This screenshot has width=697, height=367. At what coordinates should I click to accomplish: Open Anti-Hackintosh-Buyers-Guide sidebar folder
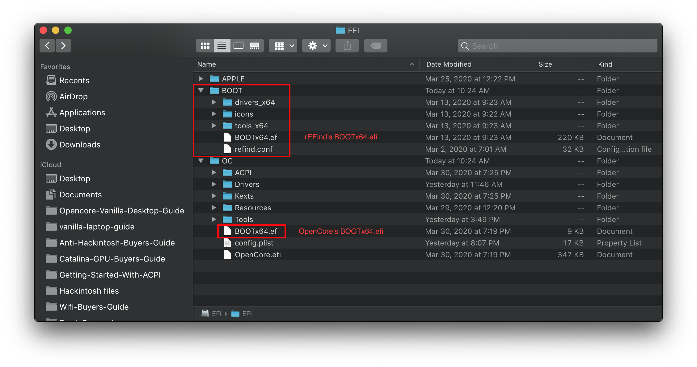[x=117, y=243]
